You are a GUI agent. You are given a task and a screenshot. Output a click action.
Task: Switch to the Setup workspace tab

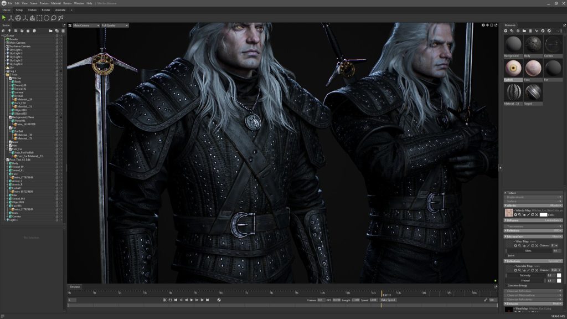[x=19, y=10]
